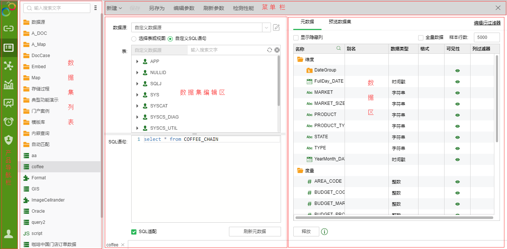
Task: Uncheck the SQL适配 checkbox
Action: [x=134, y=232]
